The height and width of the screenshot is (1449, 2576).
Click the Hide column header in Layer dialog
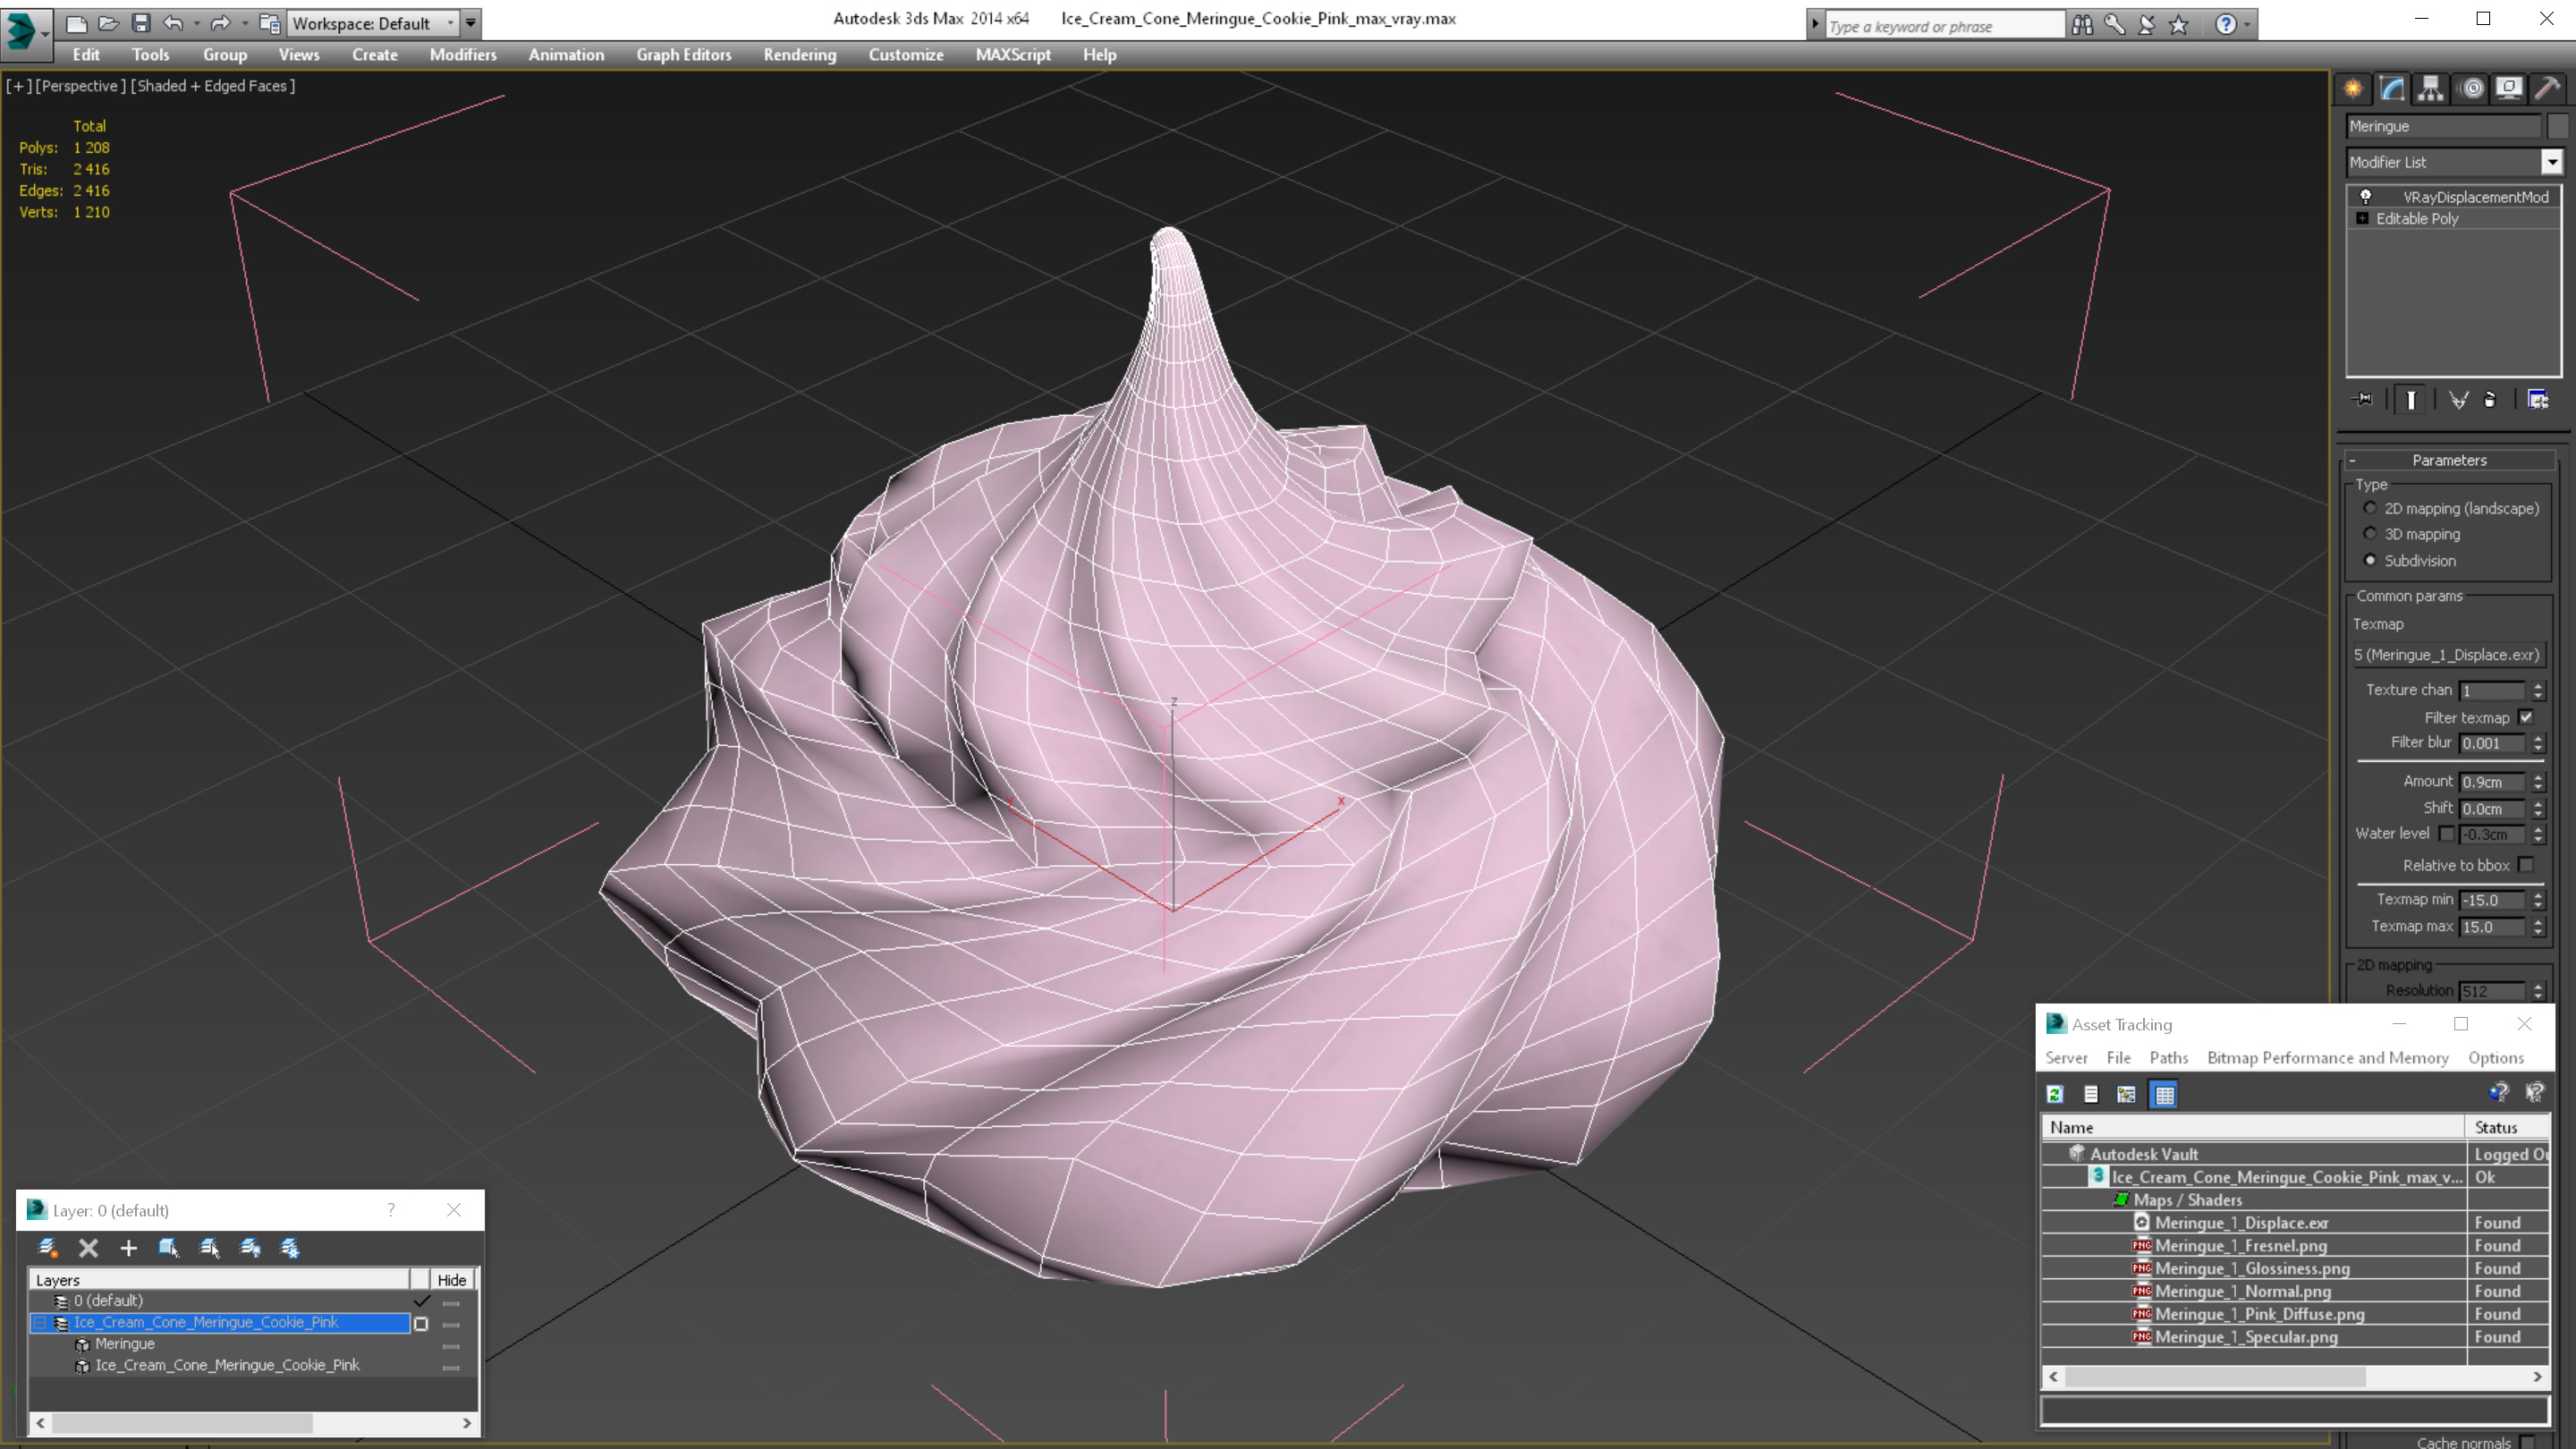click(452, 1280)
